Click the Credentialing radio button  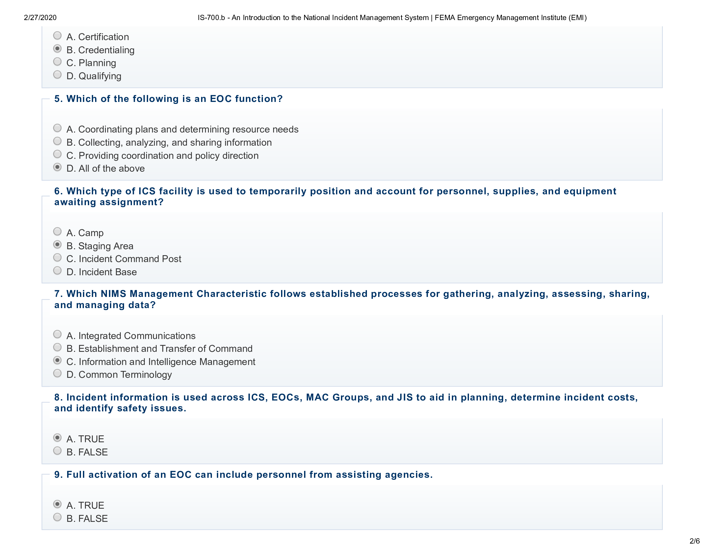(57, 49)
